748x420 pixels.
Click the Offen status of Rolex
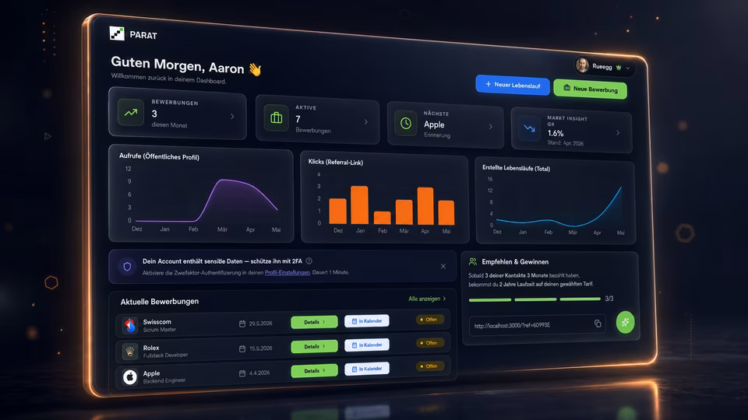[429, 343]
